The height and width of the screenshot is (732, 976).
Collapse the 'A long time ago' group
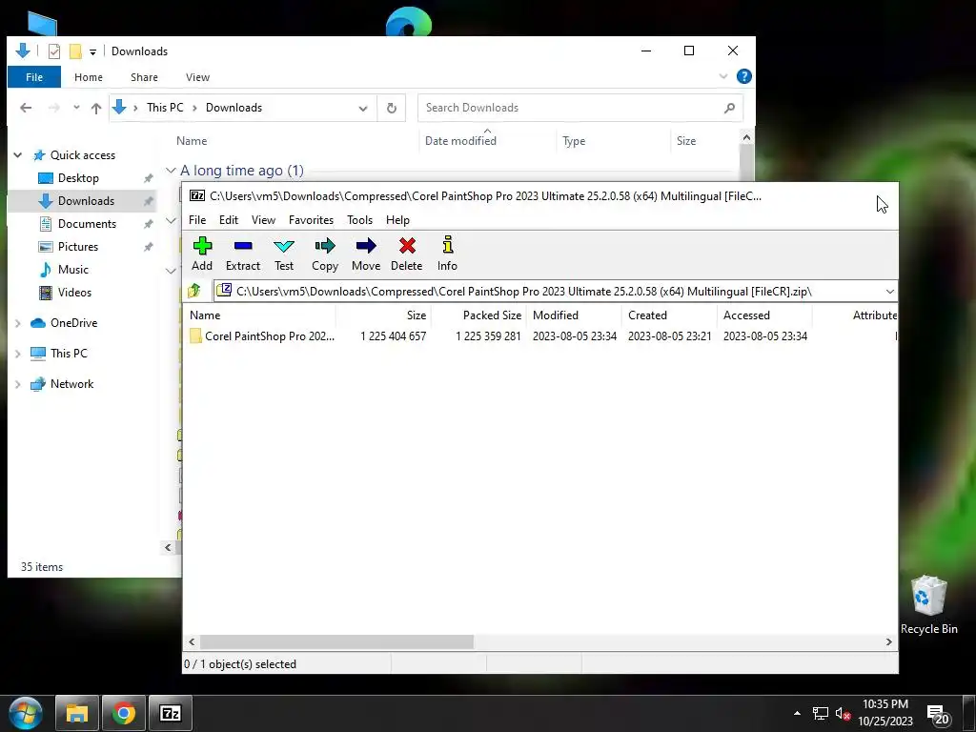[x=171, y=170]
